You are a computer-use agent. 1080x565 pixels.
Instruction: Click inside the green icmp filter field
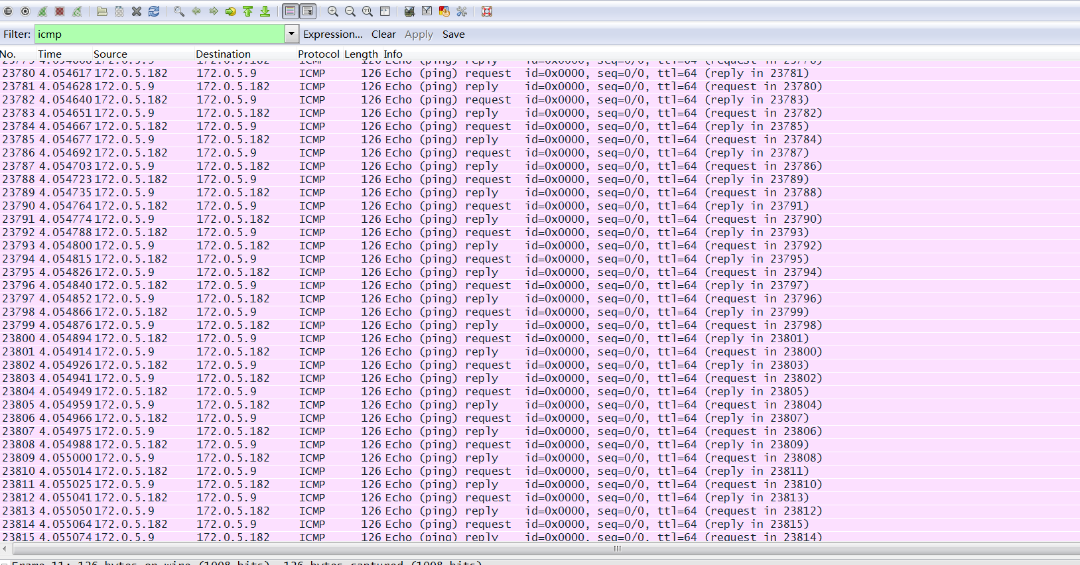click(x=159, y=34)
